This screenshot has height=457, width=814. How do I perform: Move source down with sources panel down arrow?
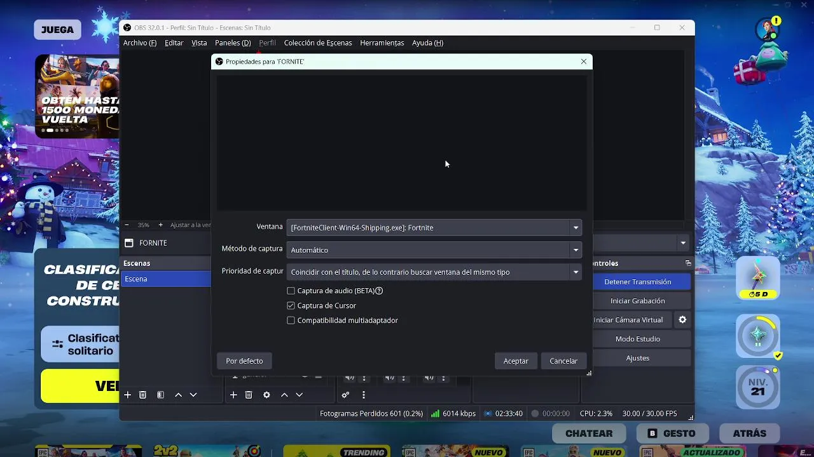[x=299, y=395]
